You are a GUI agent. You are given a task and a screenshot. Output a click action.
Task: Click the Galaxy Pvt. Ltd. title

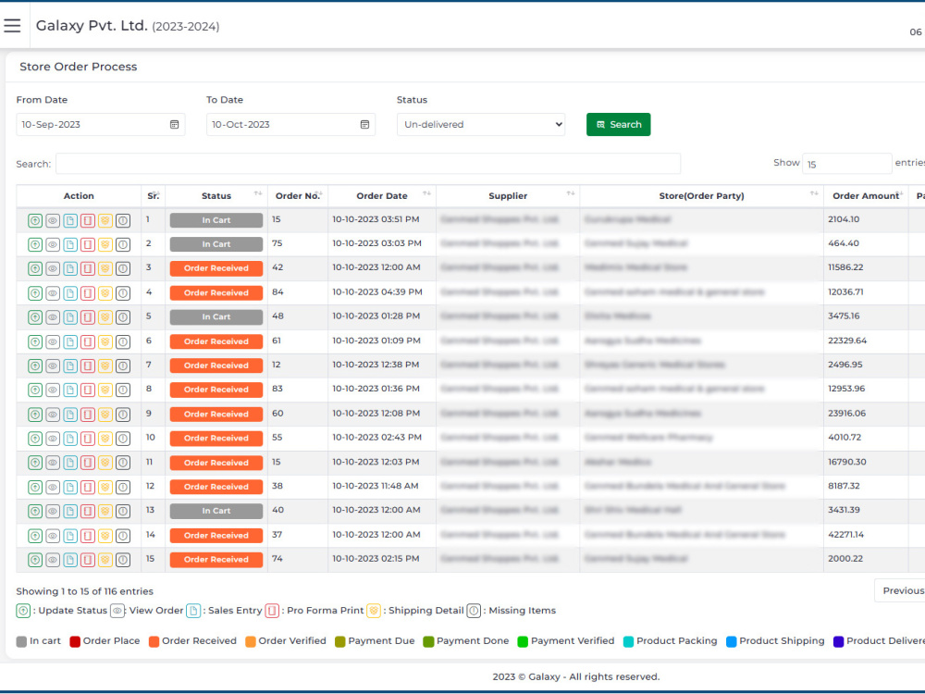click(92, 26)
